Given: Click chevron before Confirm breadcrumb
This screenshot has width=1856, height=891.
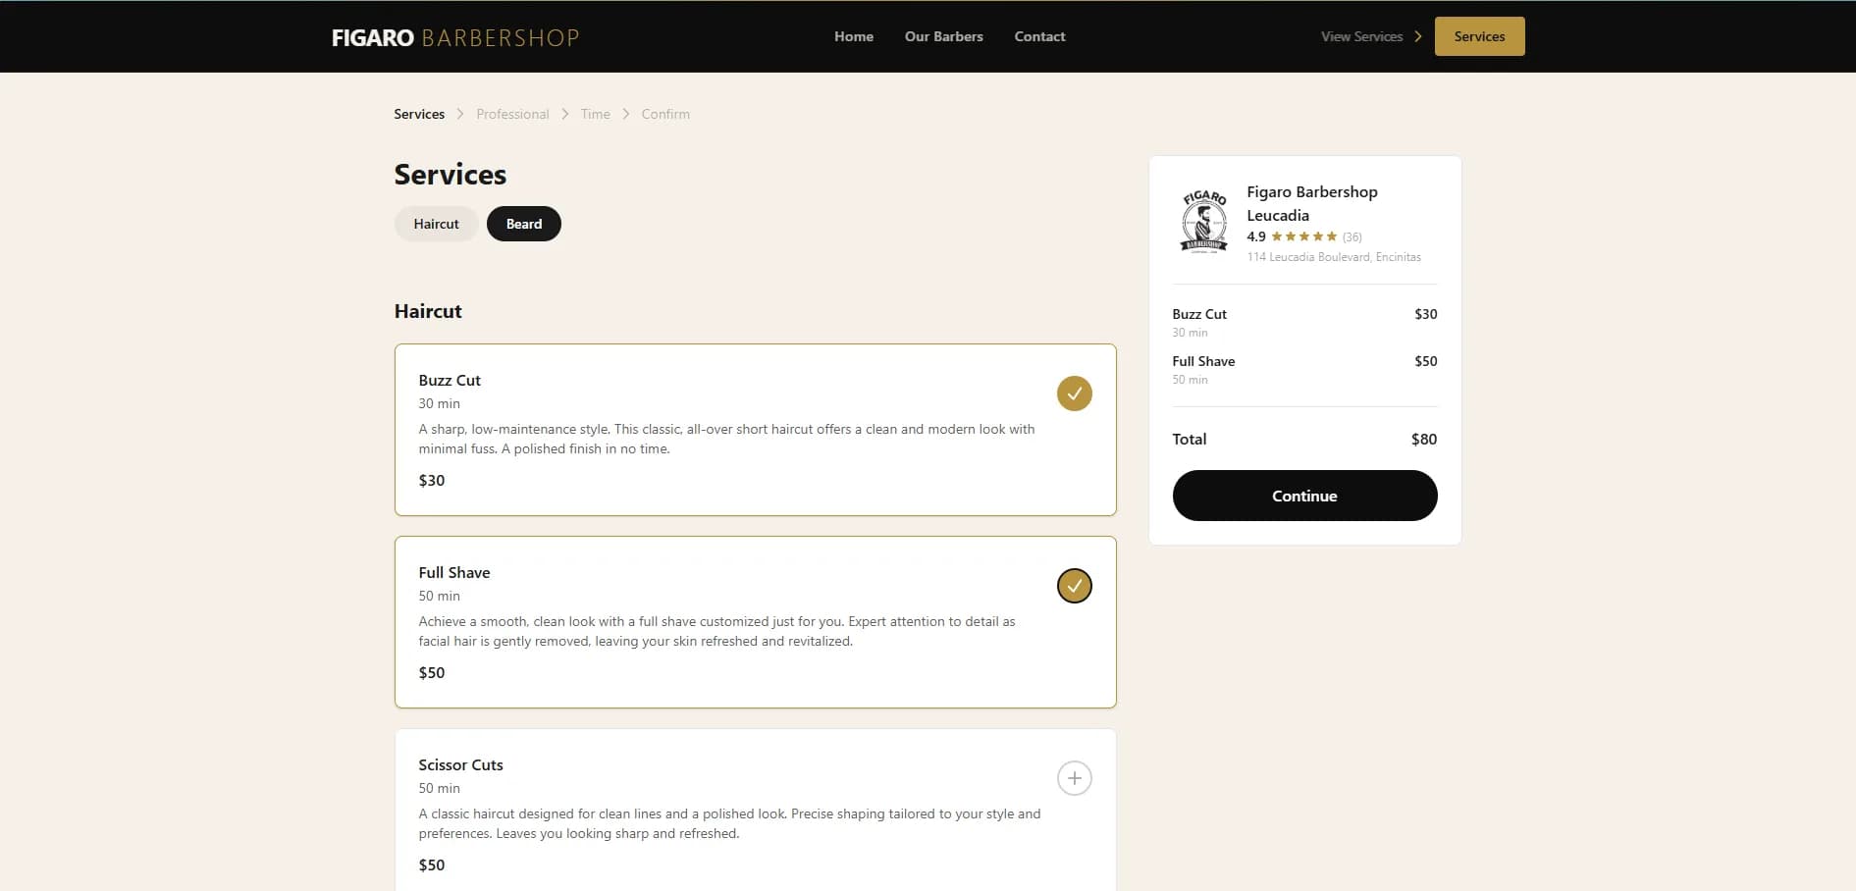Looking at the screenshot, I should (626, 114).
